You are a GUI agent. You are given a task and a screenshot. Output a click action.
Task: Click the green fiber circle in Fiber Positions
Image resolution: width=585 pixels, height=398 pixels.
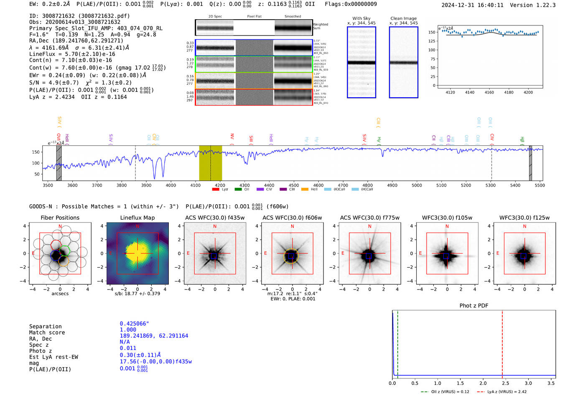64,251
